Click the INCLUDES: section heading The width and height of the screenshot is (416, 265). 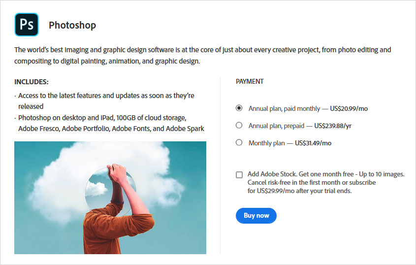32,82
